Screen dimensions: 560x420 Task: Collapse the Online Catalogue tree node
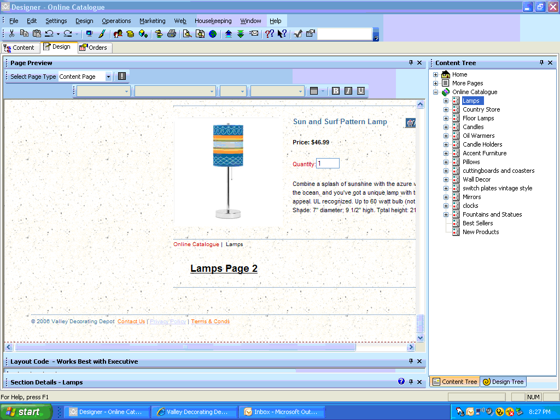click(x=436, y=92)
